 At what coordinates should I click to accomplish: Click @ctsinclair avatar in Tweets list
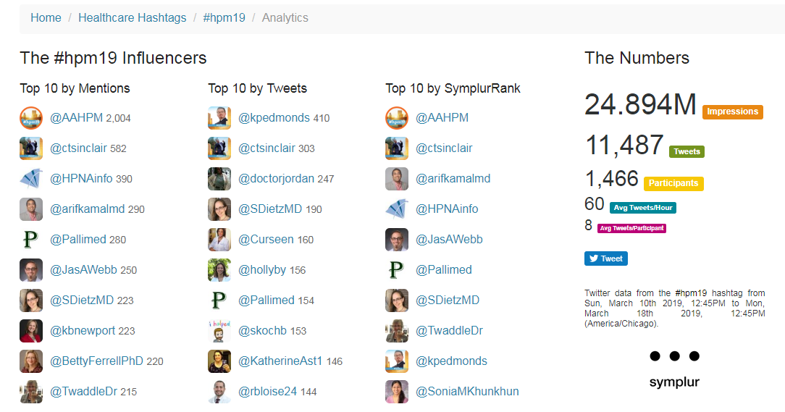tap(219, 148)
